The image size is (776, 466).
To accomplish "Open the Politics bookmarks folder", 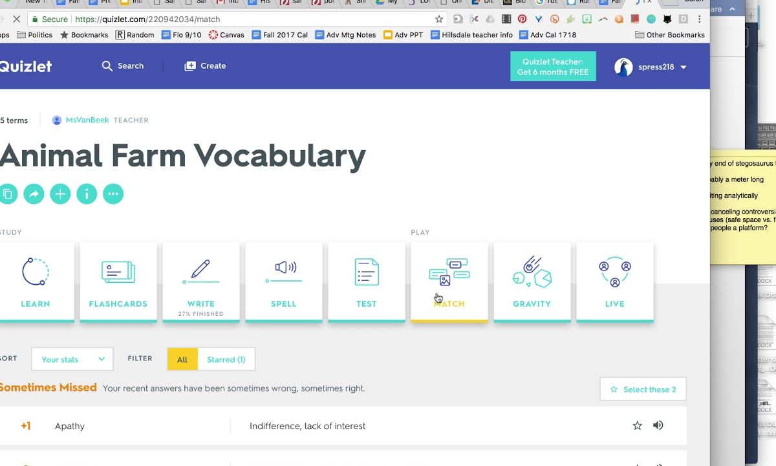I will [x=35, y=35].
